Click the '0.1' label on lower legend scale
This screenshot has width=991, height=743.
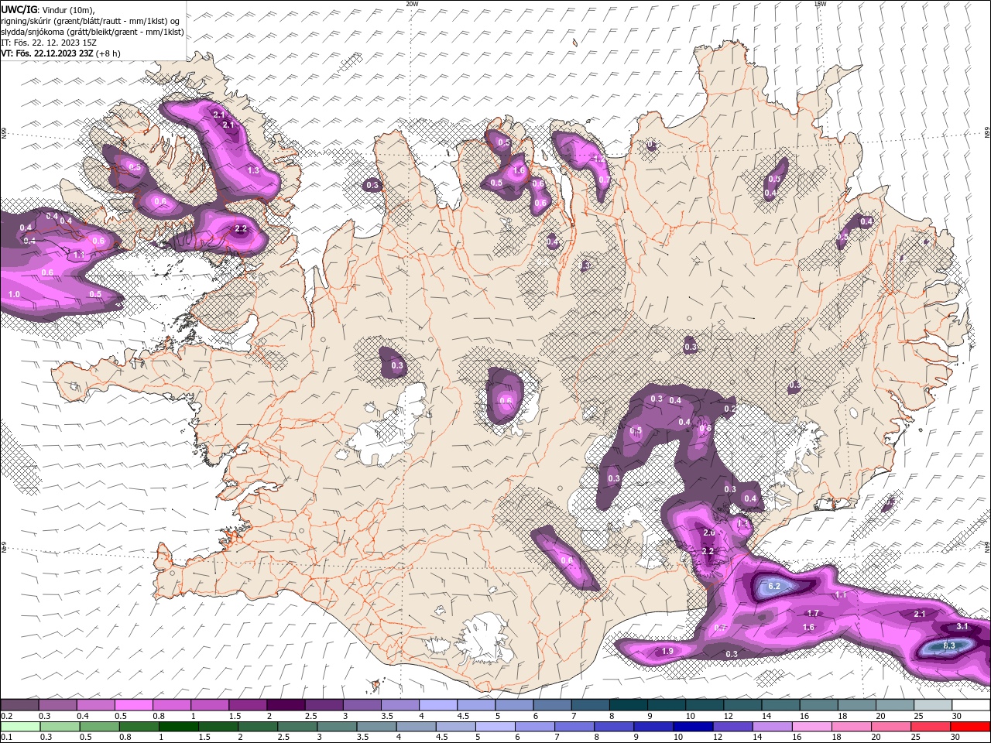6,737
